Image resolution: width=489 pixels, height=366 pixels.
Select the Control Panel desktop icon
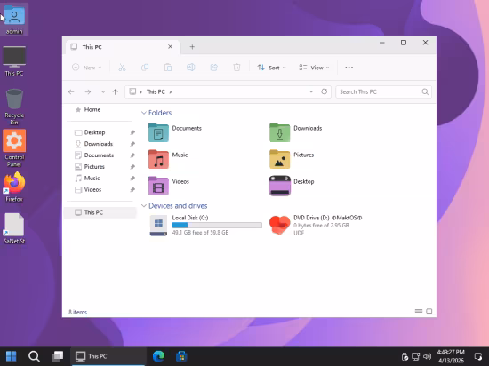point(14,148)
